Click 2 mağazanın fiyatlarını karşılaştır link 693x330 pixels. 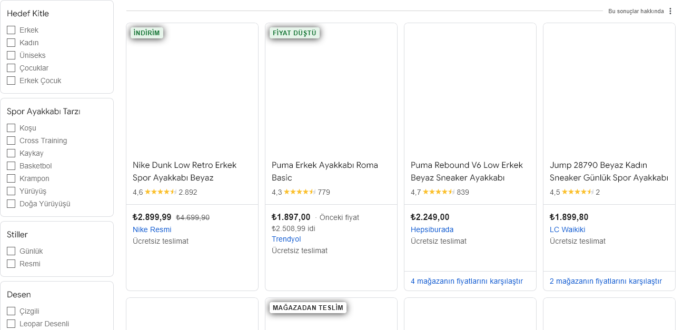coord(606,281)
